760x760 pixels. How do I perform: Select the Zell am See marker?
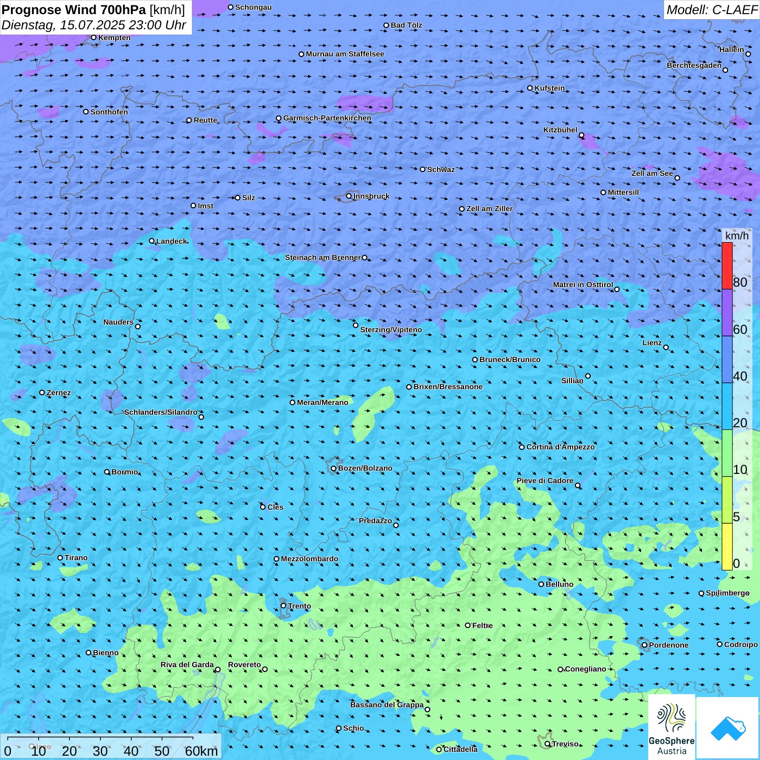(677, 178)
